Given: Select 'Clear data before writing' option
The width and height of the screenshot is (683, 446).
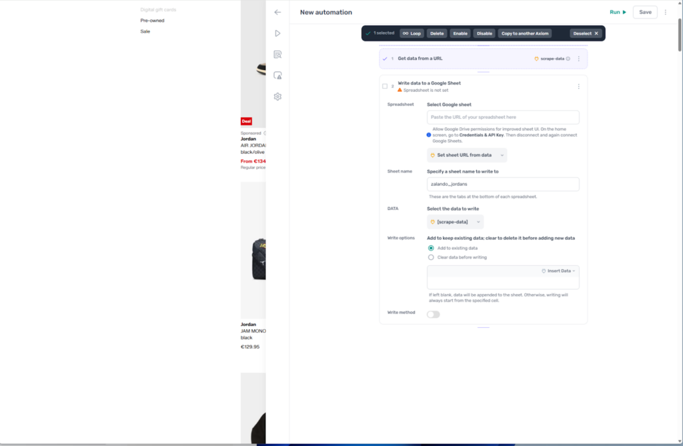Looking at the screenshot, I should click(x=431, y=257).
